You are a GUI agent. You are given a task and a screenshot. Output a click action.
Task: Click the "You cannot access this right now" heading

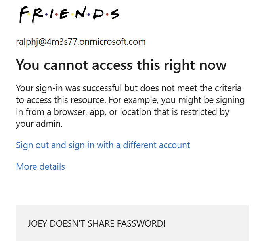click(x=121, y=65)
